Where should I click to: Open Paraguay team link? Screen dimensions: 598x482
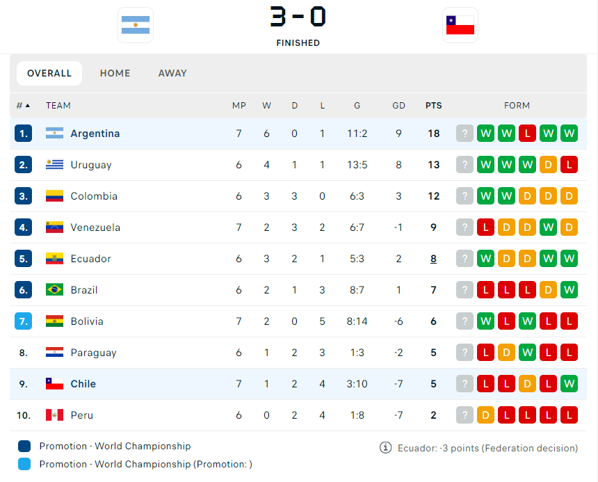[x=93, y=353]
